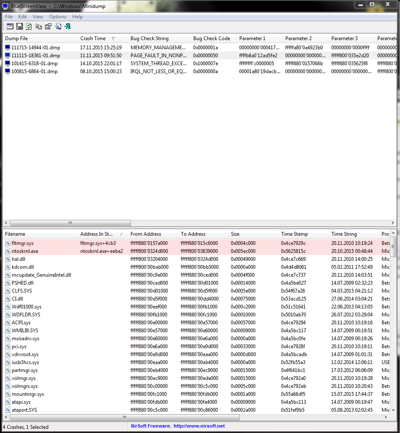Click the PSHED.dll file icon
Viewport: 400px width, 433px height.
pos(8,283)
